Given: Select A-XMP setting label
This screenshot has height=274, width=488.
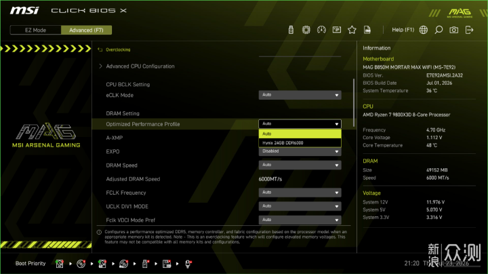Looking at the screenshot, I should [115, 138].
